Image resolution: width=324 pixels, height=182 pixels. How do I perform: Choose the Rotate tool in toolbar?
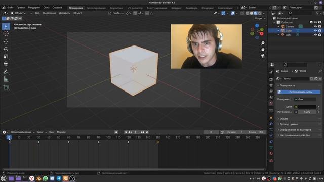point(6,49)
